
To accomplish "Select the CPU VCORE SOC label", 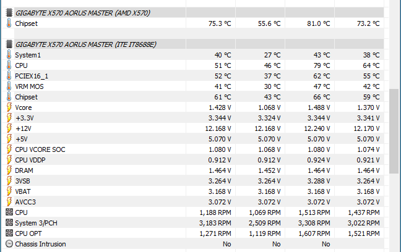I will pos(40,149).
